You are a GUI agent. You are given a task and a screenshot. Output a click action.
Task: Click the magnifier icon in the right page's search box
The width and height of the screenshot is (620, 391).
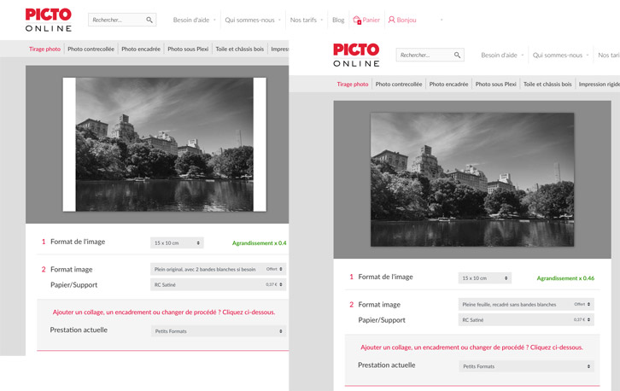click(457, 55)
